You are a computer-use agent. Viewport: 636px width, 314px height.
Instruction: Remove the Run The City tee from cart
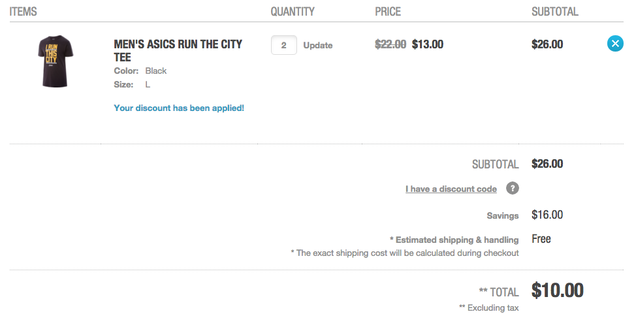tap(615, 43)
